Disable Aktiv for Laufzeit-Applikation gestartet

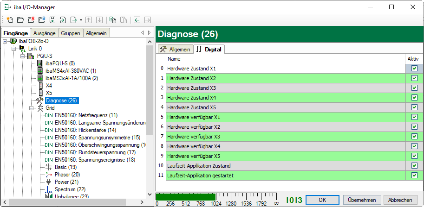[414, 176]
